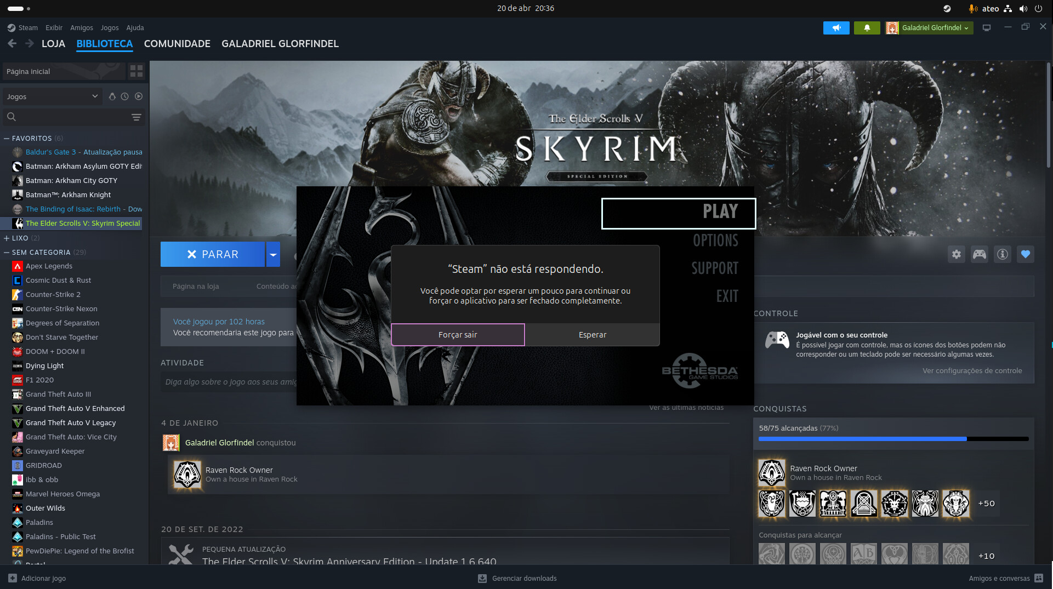Image resolution: width=1053 pixels, height=589 pixels.
Task: Open the system power menu icon
Action: [x=1038, y=9]
